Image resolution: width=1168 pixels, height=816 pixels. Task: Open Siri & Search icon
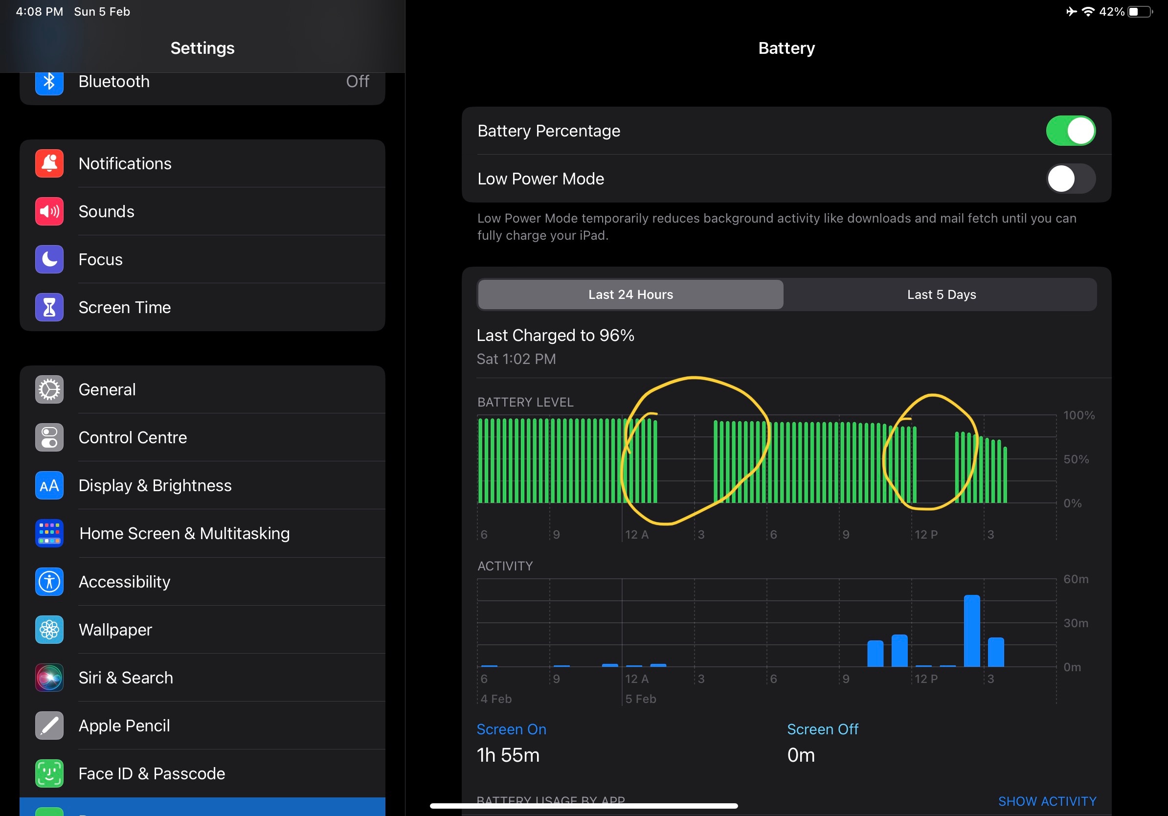[x=49, y=678]
